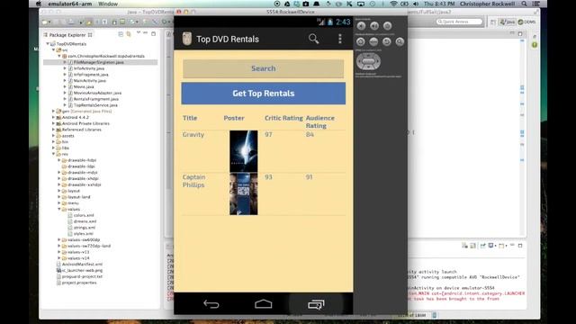
Task: Click the Open Perspective icon in Eclipse
Action: point(493,22)
